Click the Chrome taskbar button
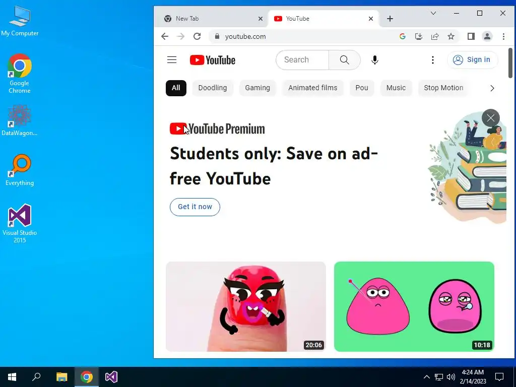 87,377
